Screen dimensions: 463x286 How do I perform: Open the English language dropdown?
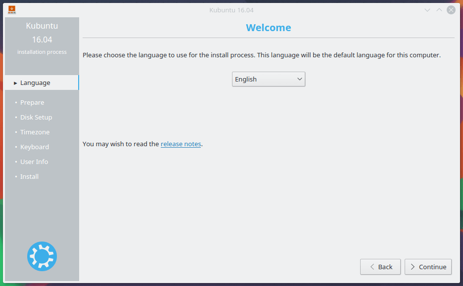[x=269, y=79]
